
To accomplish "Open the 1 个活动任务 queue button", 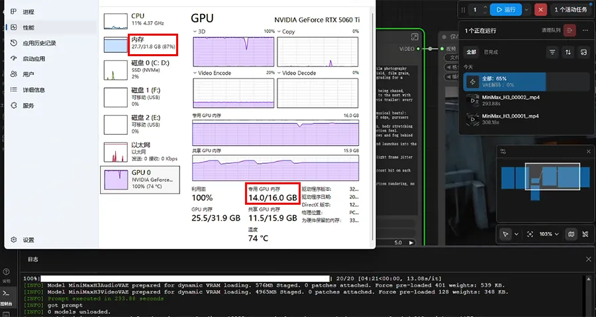I will (x=571, y=9).
